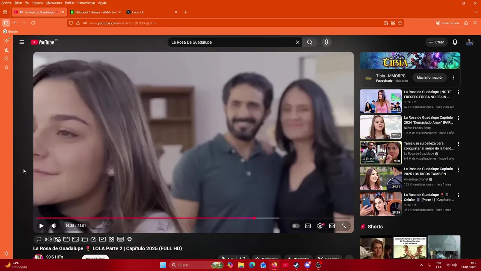
Task: Open the Archivo menu
Action: 6,3
